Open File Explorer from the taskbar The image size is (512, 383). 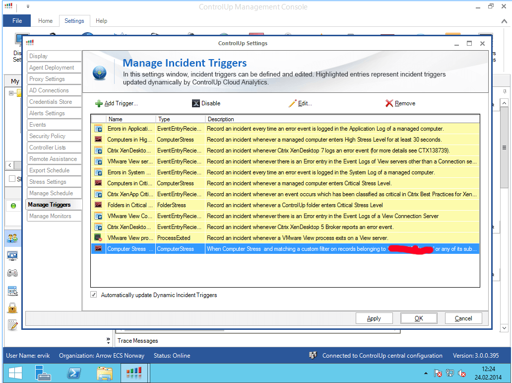pos(105,373)
